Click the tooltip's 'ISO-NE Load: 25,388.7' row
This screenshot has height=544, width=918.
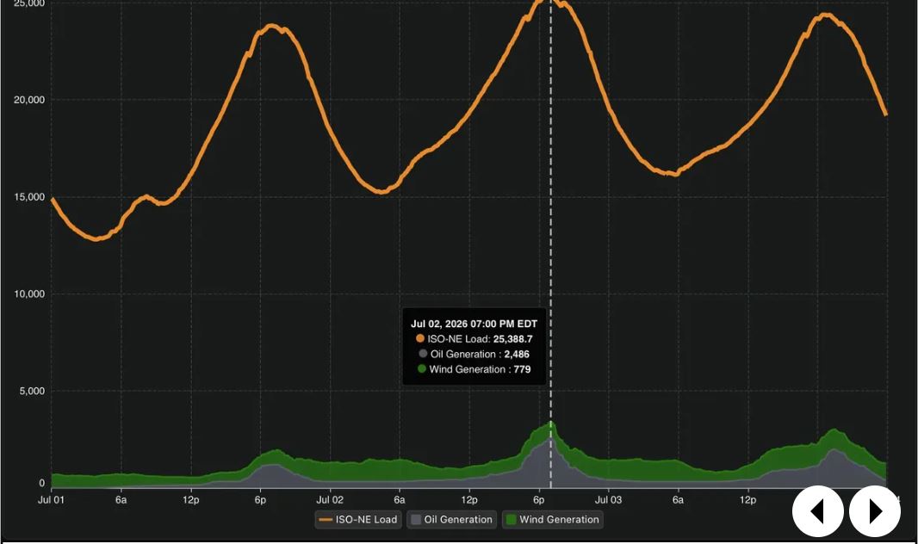pos(475,338)
